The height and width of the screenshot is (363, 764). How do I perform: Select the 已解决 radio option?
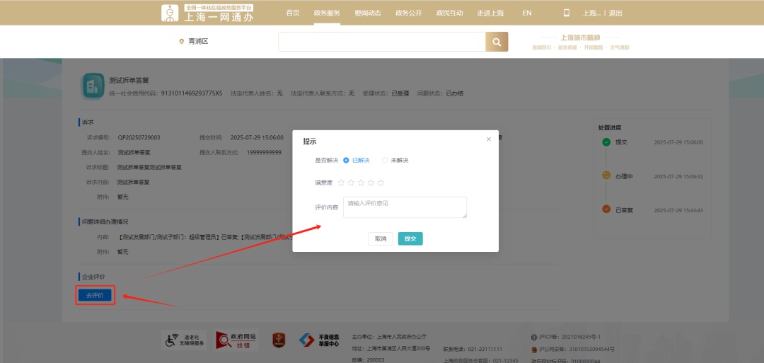[x=357, y=161]
